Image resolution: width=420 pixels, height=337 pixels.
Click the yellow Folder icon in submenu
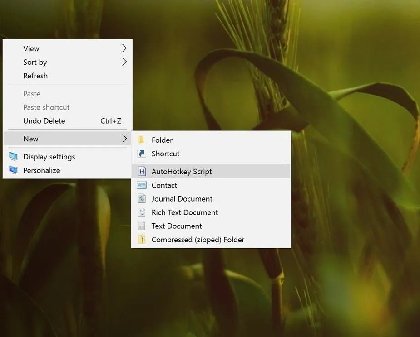(141, 140)
